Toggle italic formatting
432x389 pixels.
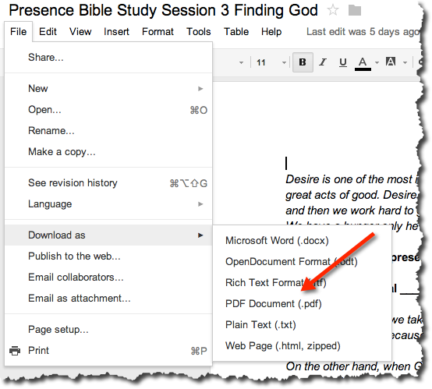pos(323,62)
